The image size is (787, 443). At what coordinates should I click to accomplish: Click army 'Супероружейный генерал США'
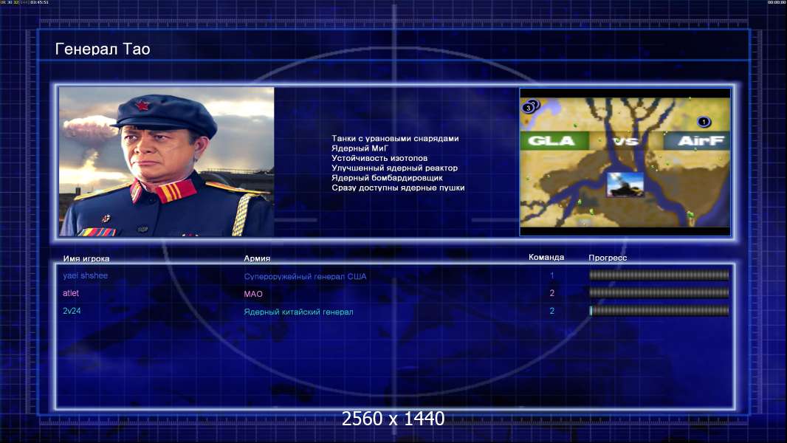pyautogui.click(x=305, y=276)
